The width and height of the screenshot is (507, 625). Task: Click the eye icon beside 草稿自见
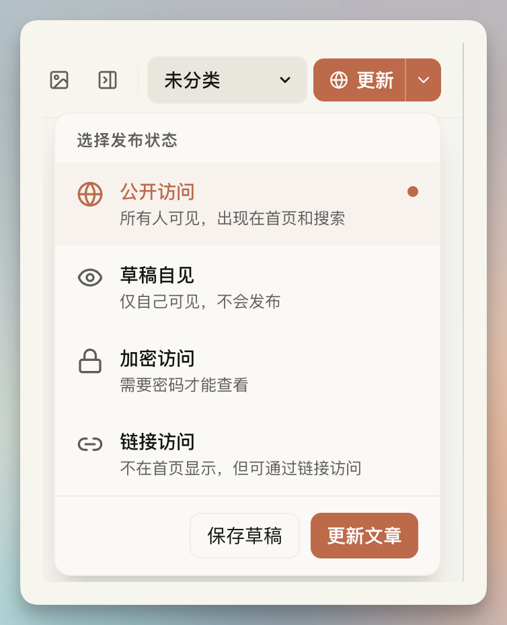pos(89,276)
